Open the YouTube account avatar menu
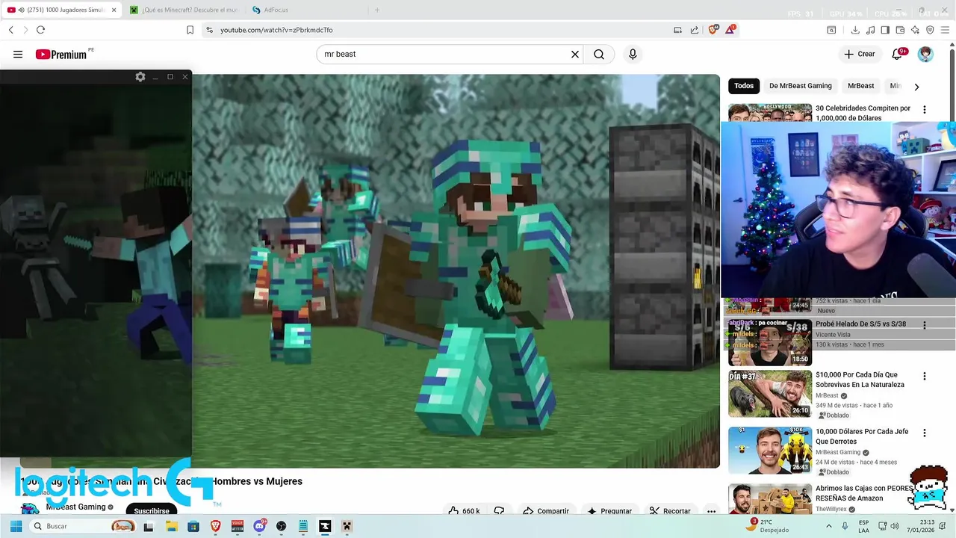This screenshot has width=956, height=538. click(925, 55)
